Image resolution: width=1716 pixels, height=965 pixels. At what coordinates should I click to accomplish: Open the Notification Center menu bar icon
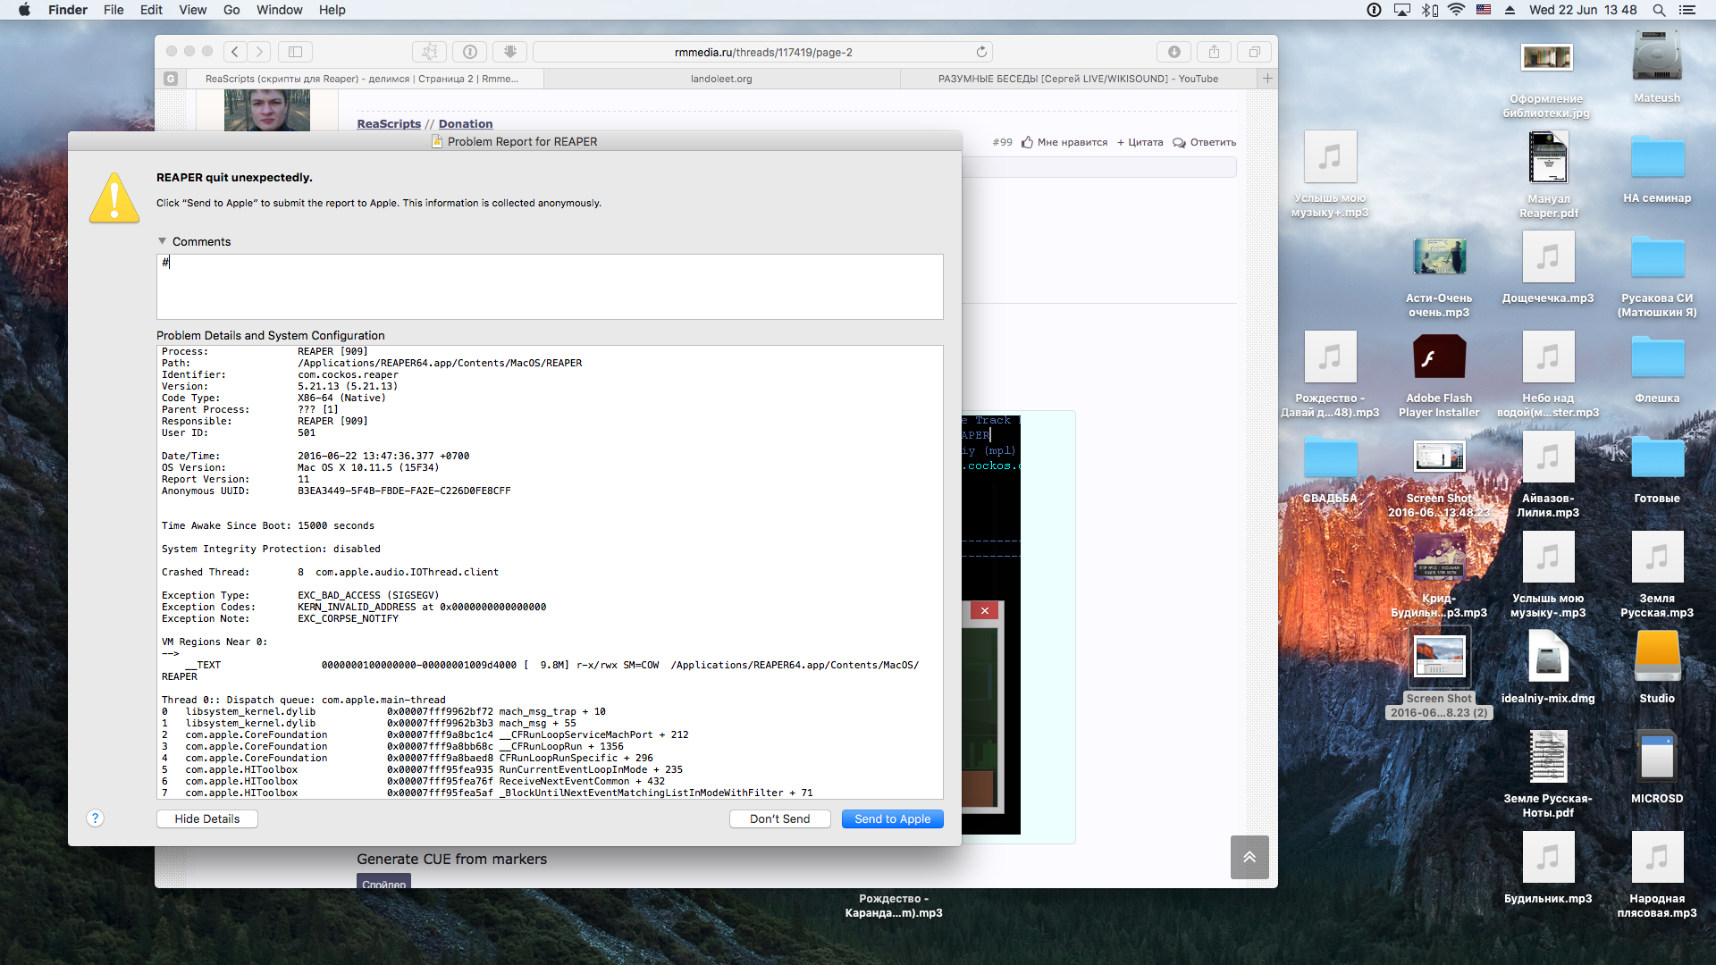coord(1687,10)
